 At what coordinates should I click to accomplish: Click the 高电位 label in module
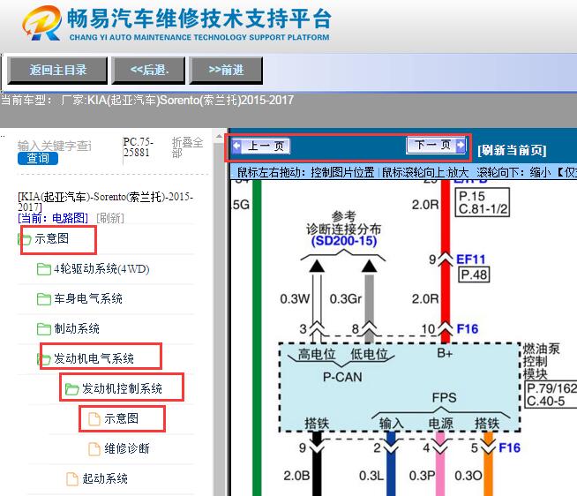pyautogui.click(x=317, y=354)
